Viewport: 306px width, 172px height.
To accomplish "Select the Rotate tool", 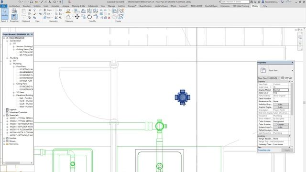I will click(x=89, y=17).
